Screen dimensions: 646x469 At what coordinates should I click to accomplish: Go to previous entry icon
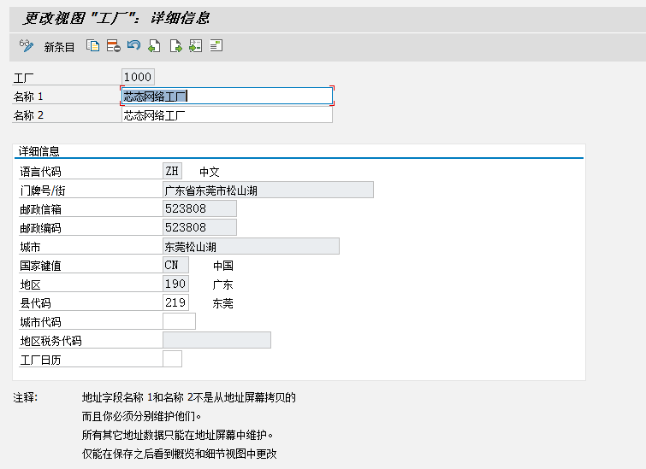[x=154, y=45]
